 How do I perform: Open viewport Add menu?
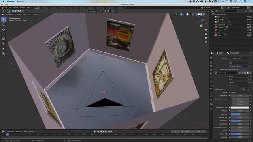point(30,15)
